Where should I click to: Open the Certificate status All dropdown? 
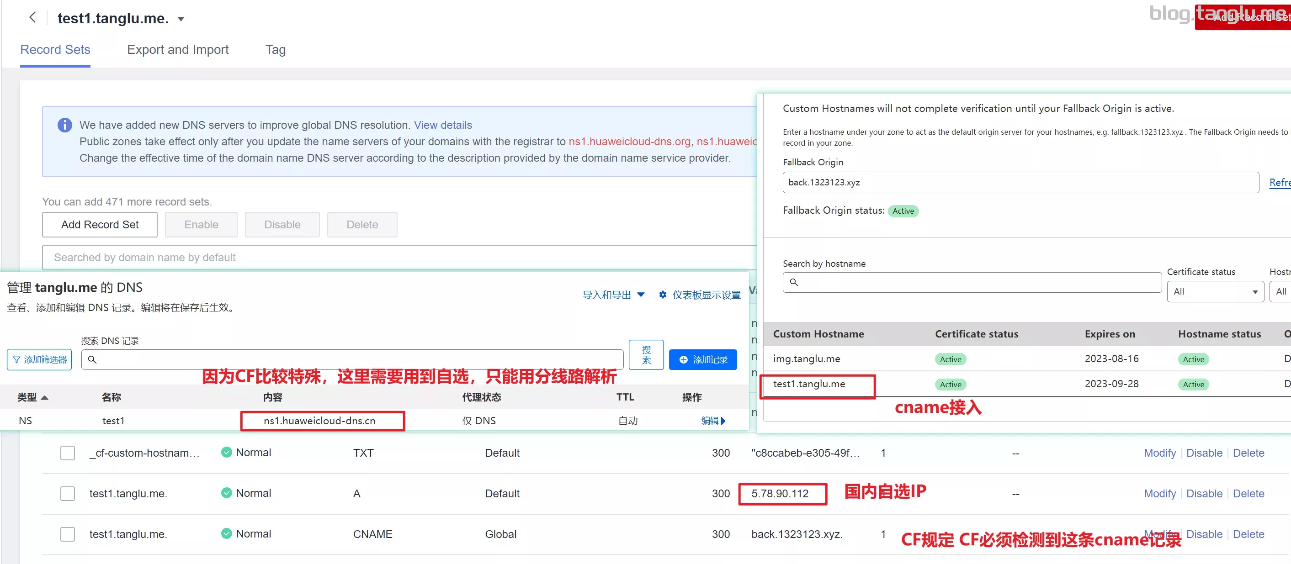coord(1215,291)
